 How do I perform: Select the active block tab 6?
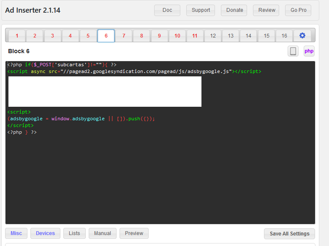pyautogui.click(x=106, y=35)
